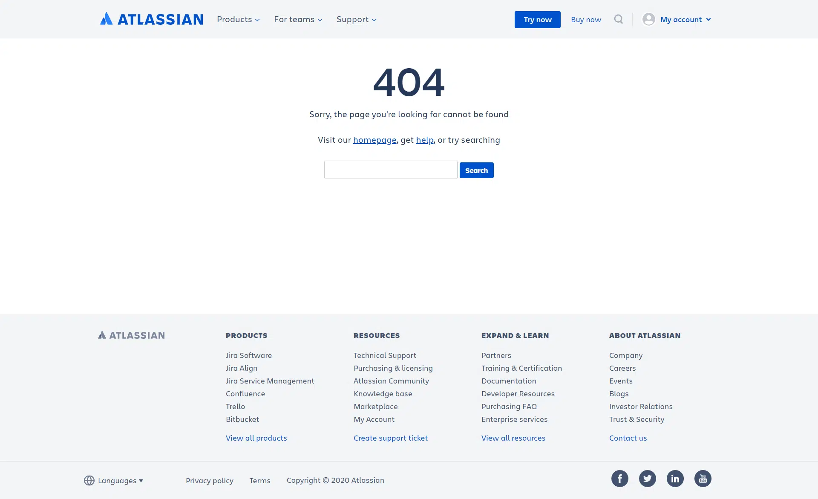Viewport: 818px width, 499px height.
Task: Open the Terms link
Action: point(260,481)
